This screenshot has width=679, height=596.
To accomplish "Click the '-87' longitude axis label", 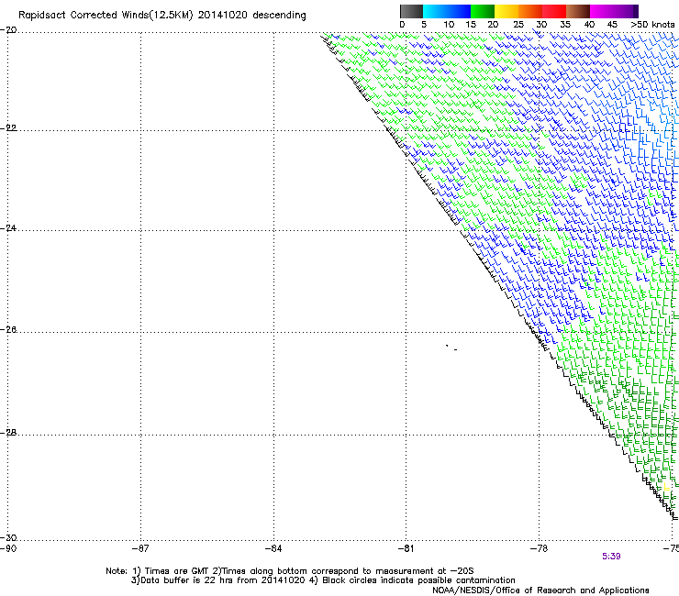I will (x=140, y=549).
